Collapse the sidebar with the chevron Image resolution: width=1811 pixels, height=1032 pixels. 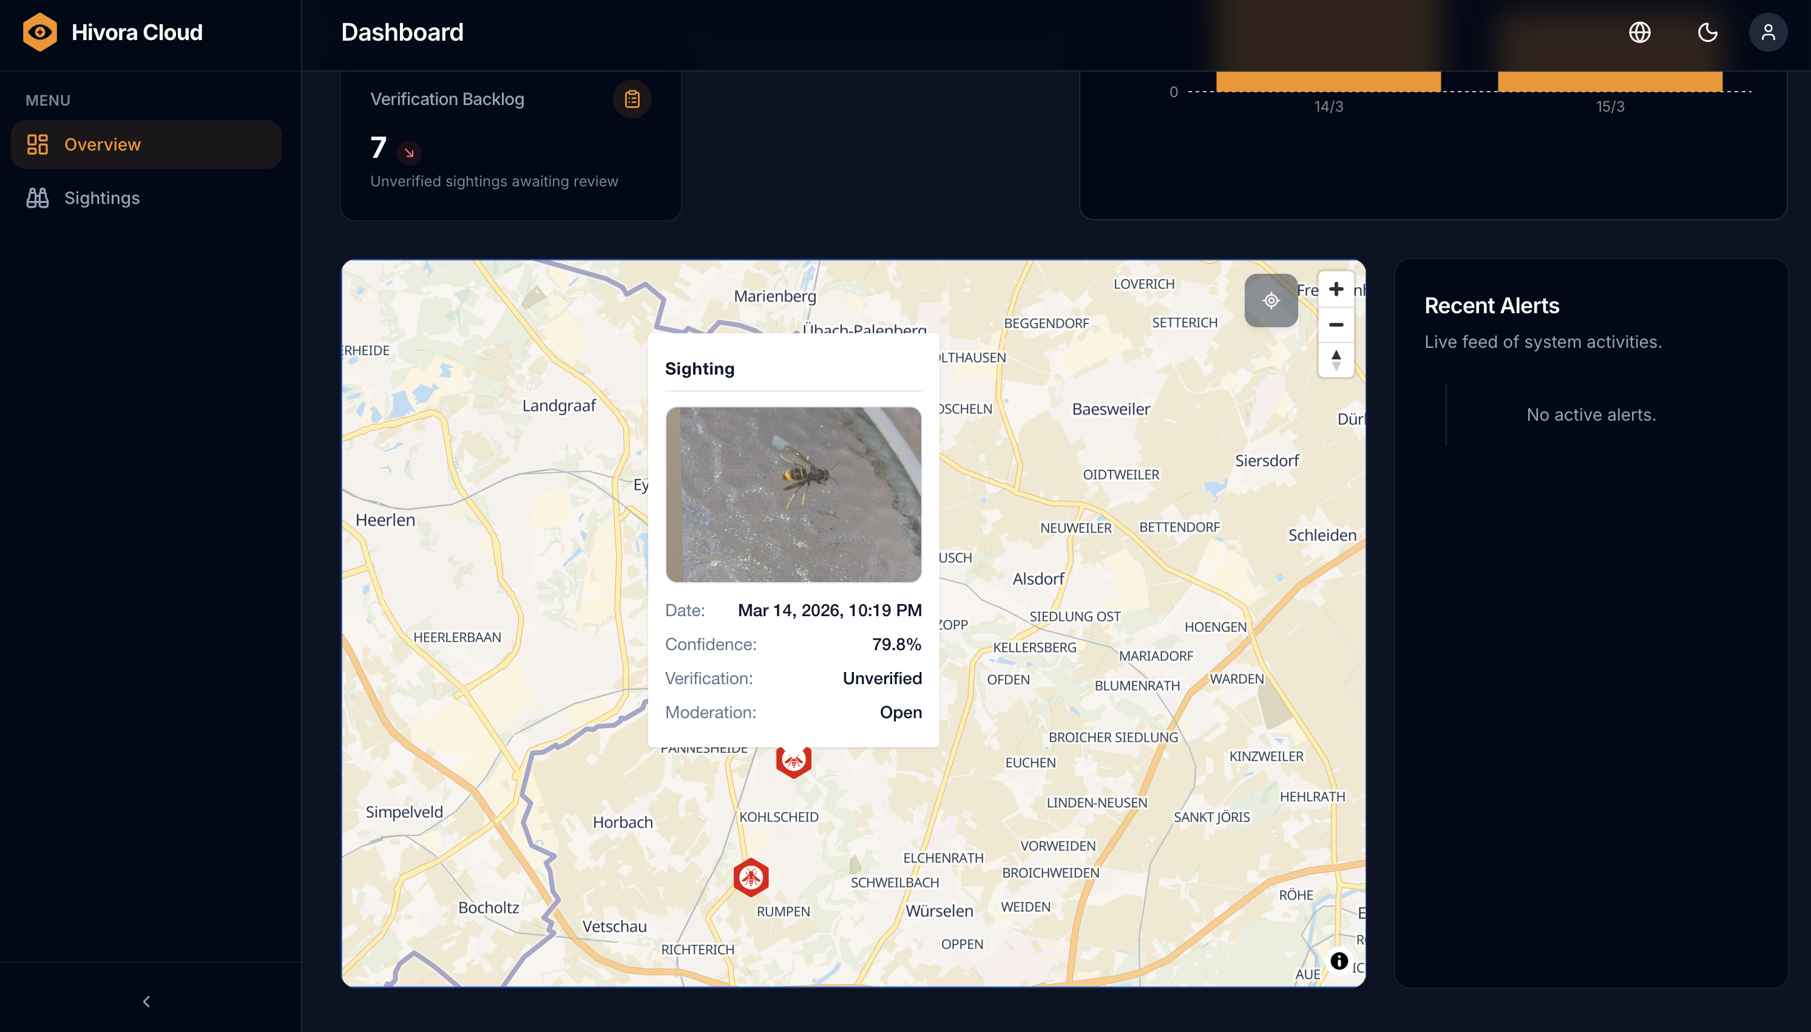[147, 1002]
